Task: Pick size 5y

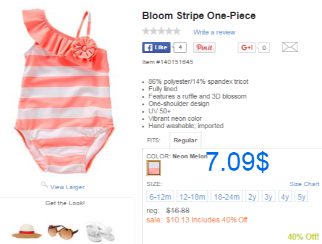Action: 301,196
